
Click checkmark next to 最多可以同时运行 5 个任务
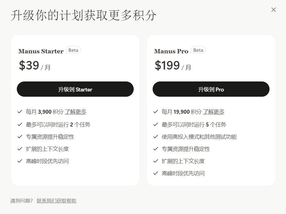pyautogui.click(x=156, y=125)
